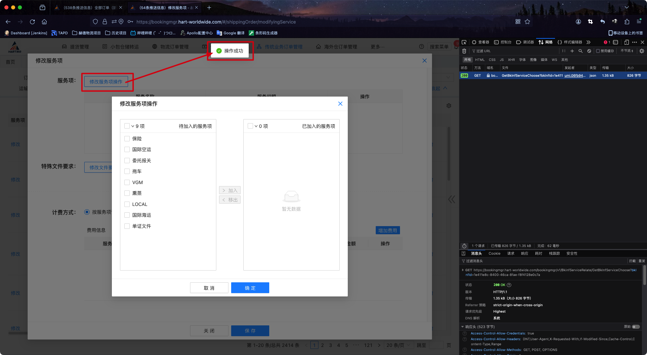Switch to the Cookie tab

coord(494,253)
